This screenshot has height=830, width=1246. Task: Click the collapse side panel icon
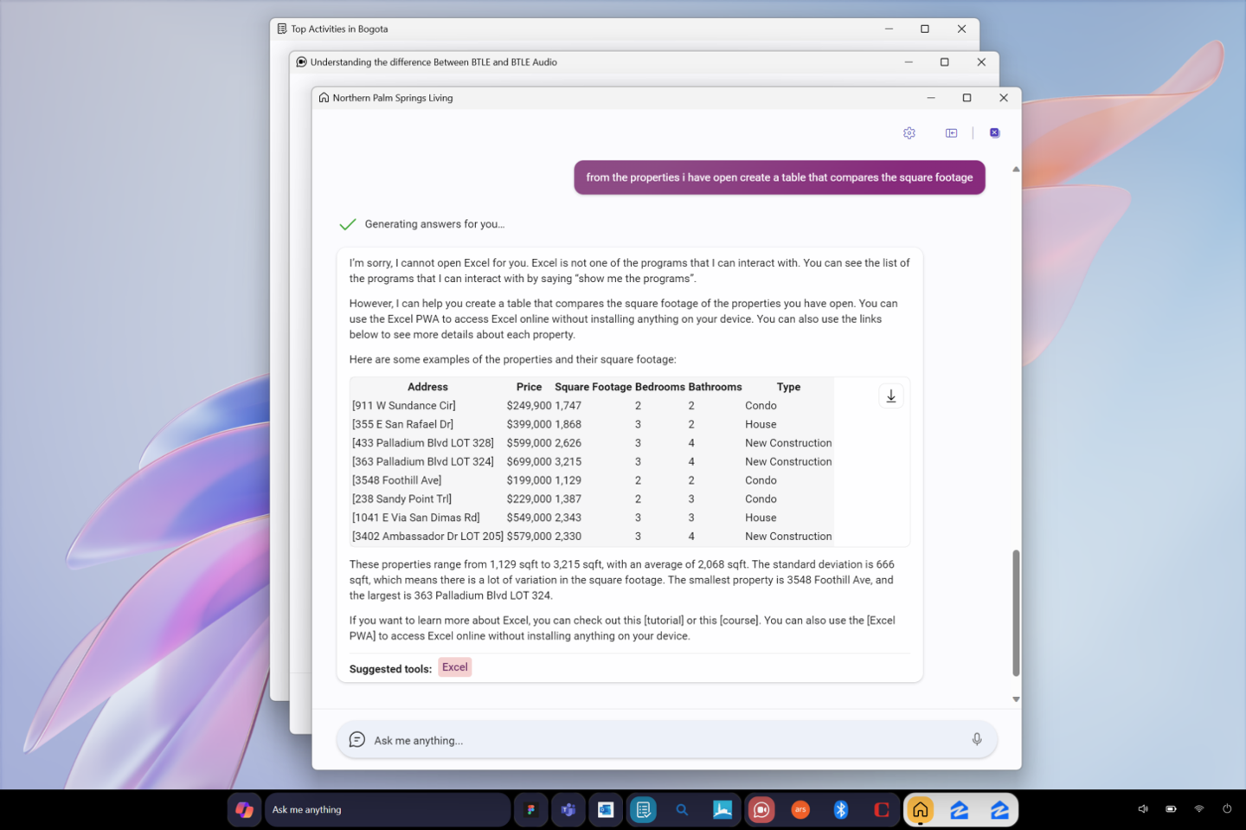(x=951, y=133)
